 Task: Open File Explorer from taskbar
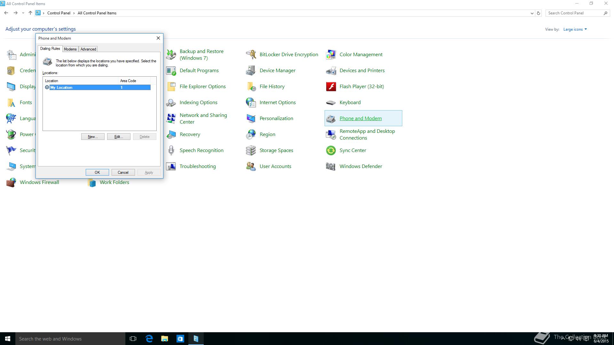click(x=165, y=339)
